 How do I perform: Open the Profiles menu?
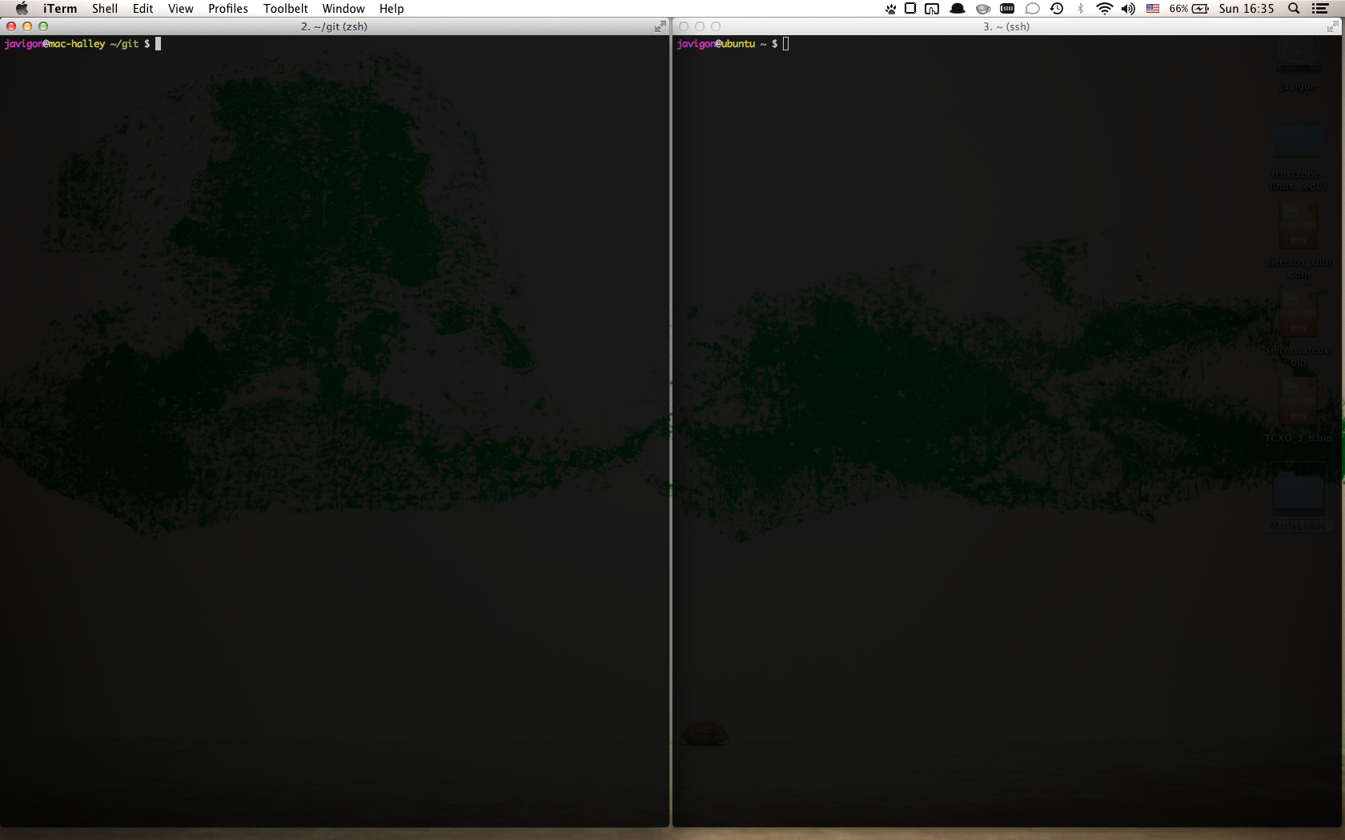(227, 9)
